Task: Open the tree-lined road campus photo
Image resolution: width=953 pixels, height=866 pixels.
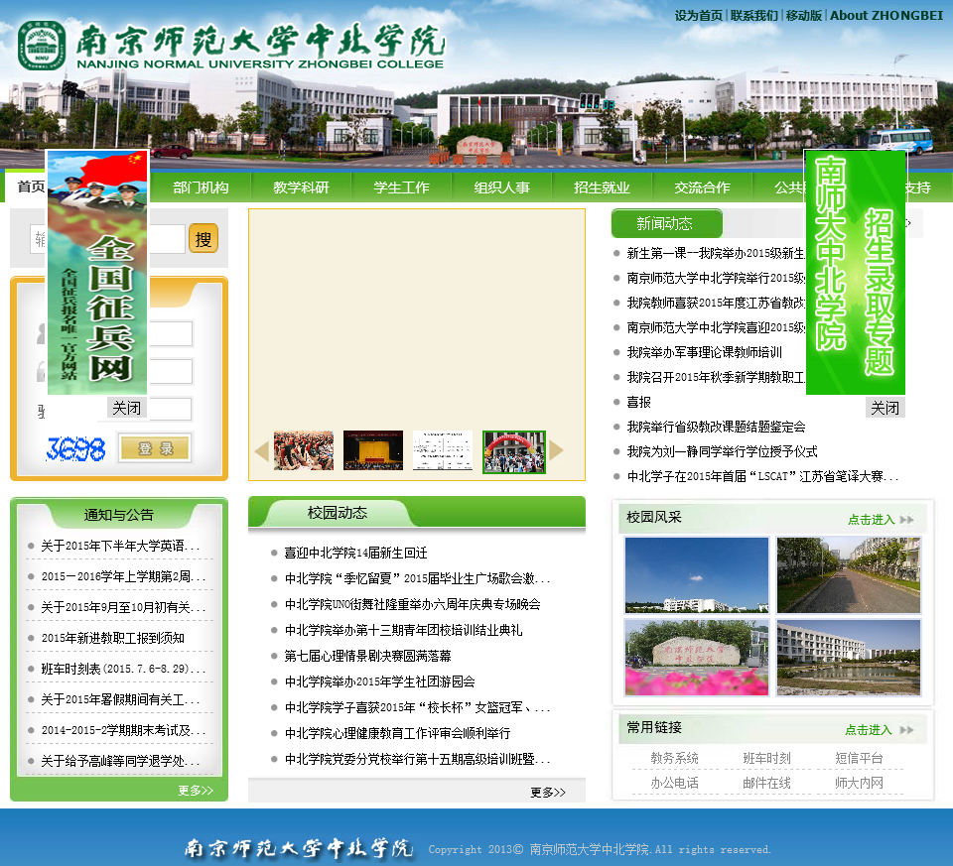Action: (x=849, y=574)
